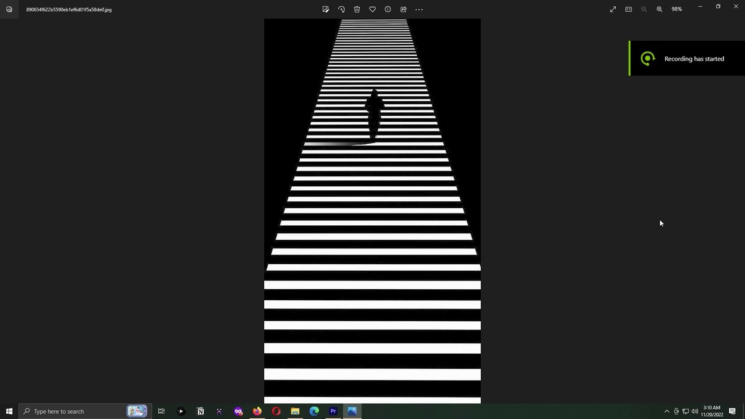Click the Recording has started notification
This screenshot has width=745, height=419.
tap(687, 58)
